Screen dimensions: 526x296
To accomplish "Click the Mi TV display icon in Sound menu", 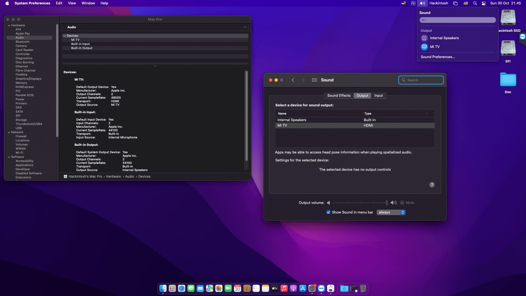I will click(x=424, y=47).
